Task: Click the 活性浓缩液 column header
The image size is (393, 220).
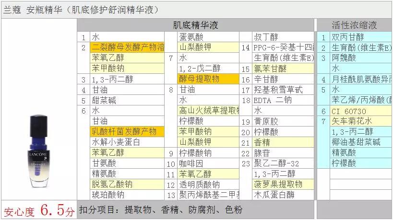Action: 355,25
